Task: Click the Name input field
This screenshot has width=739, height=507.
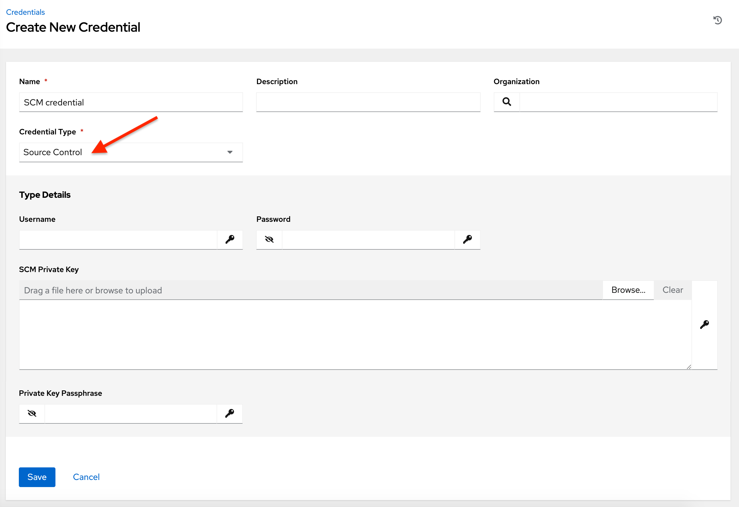Action: click(131, 102)
